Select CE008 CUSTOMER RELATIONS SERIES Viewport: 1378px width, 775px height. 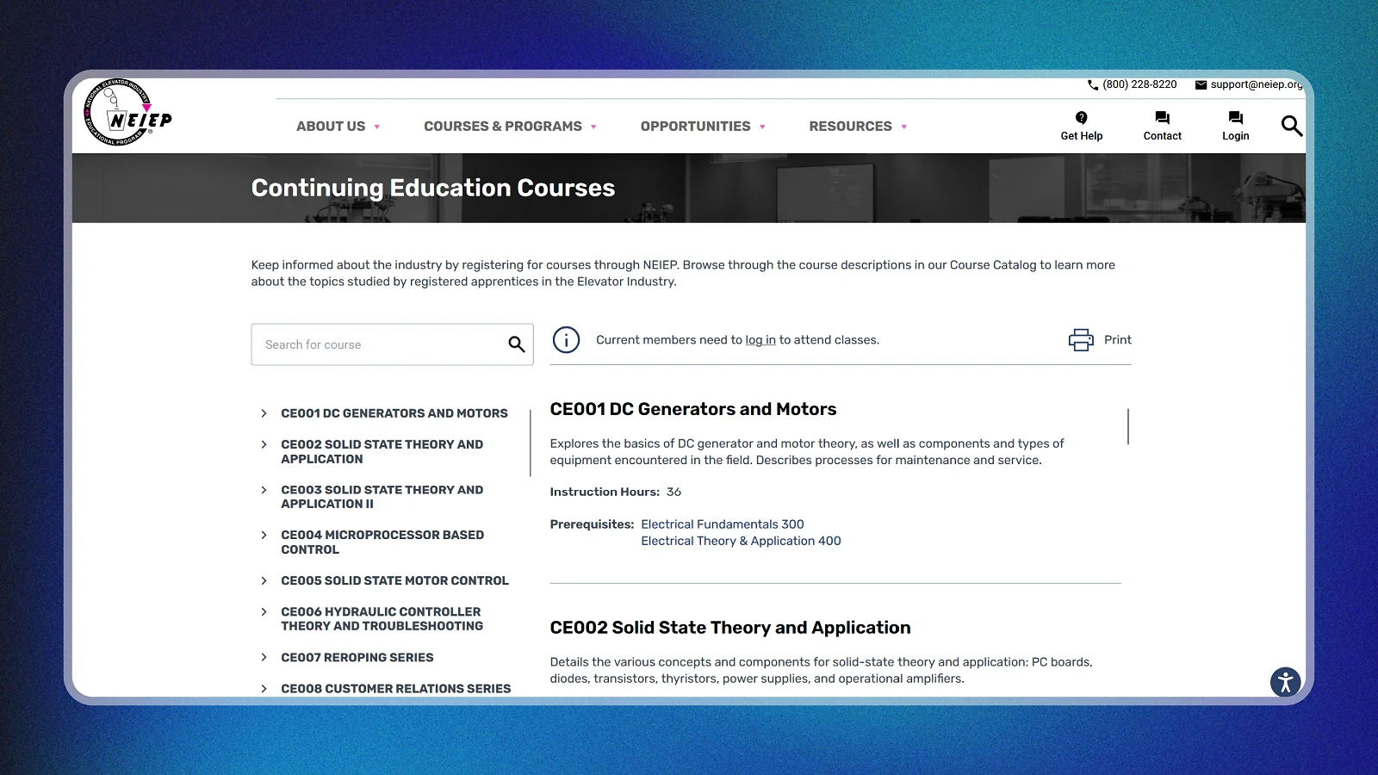pyautogui.click(x=396, y=688)
